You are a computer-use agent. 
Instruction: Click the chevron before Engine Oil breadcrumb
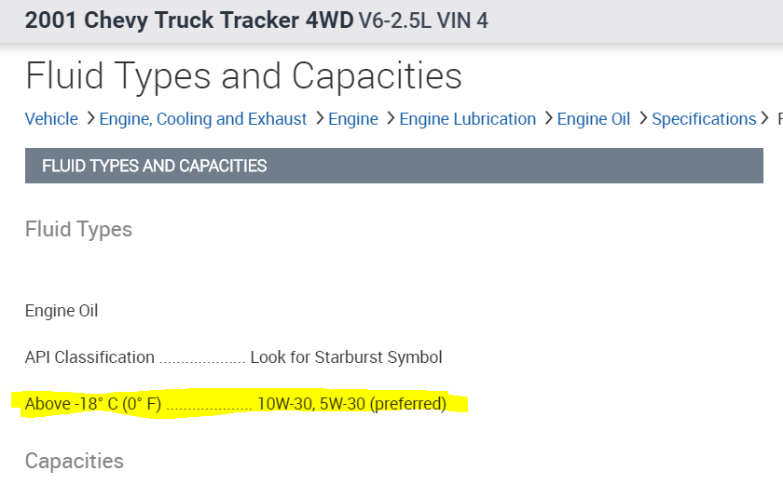548,119
